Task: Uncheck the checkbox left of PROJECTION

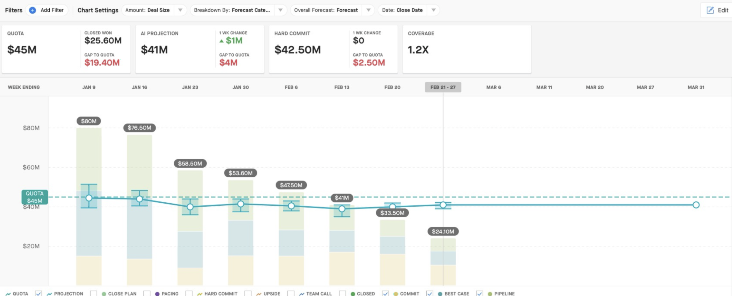Action: pyautogui.click(x=38, y=294)
